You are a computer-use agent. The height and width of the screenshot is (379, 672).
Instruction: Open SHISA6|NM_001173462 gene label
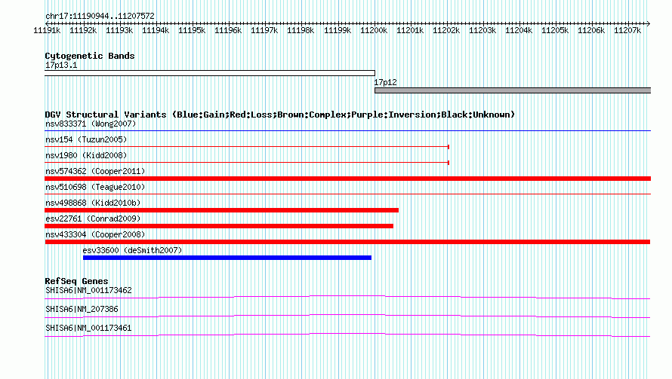(88, 290)
